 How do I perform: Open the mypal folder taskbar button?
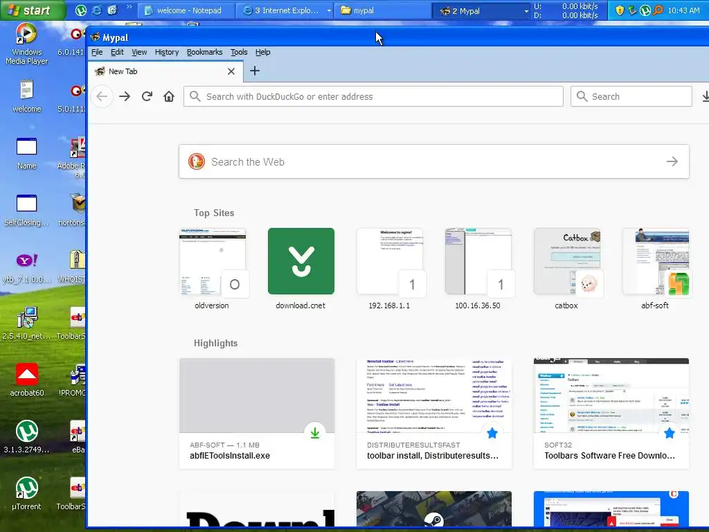tap(382, 10)
